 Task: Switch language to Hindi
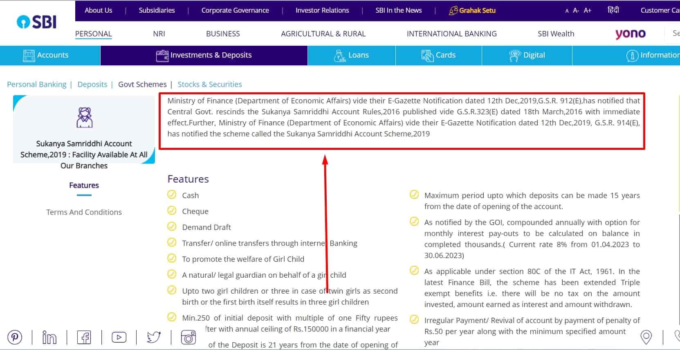[x=613, y=10]
